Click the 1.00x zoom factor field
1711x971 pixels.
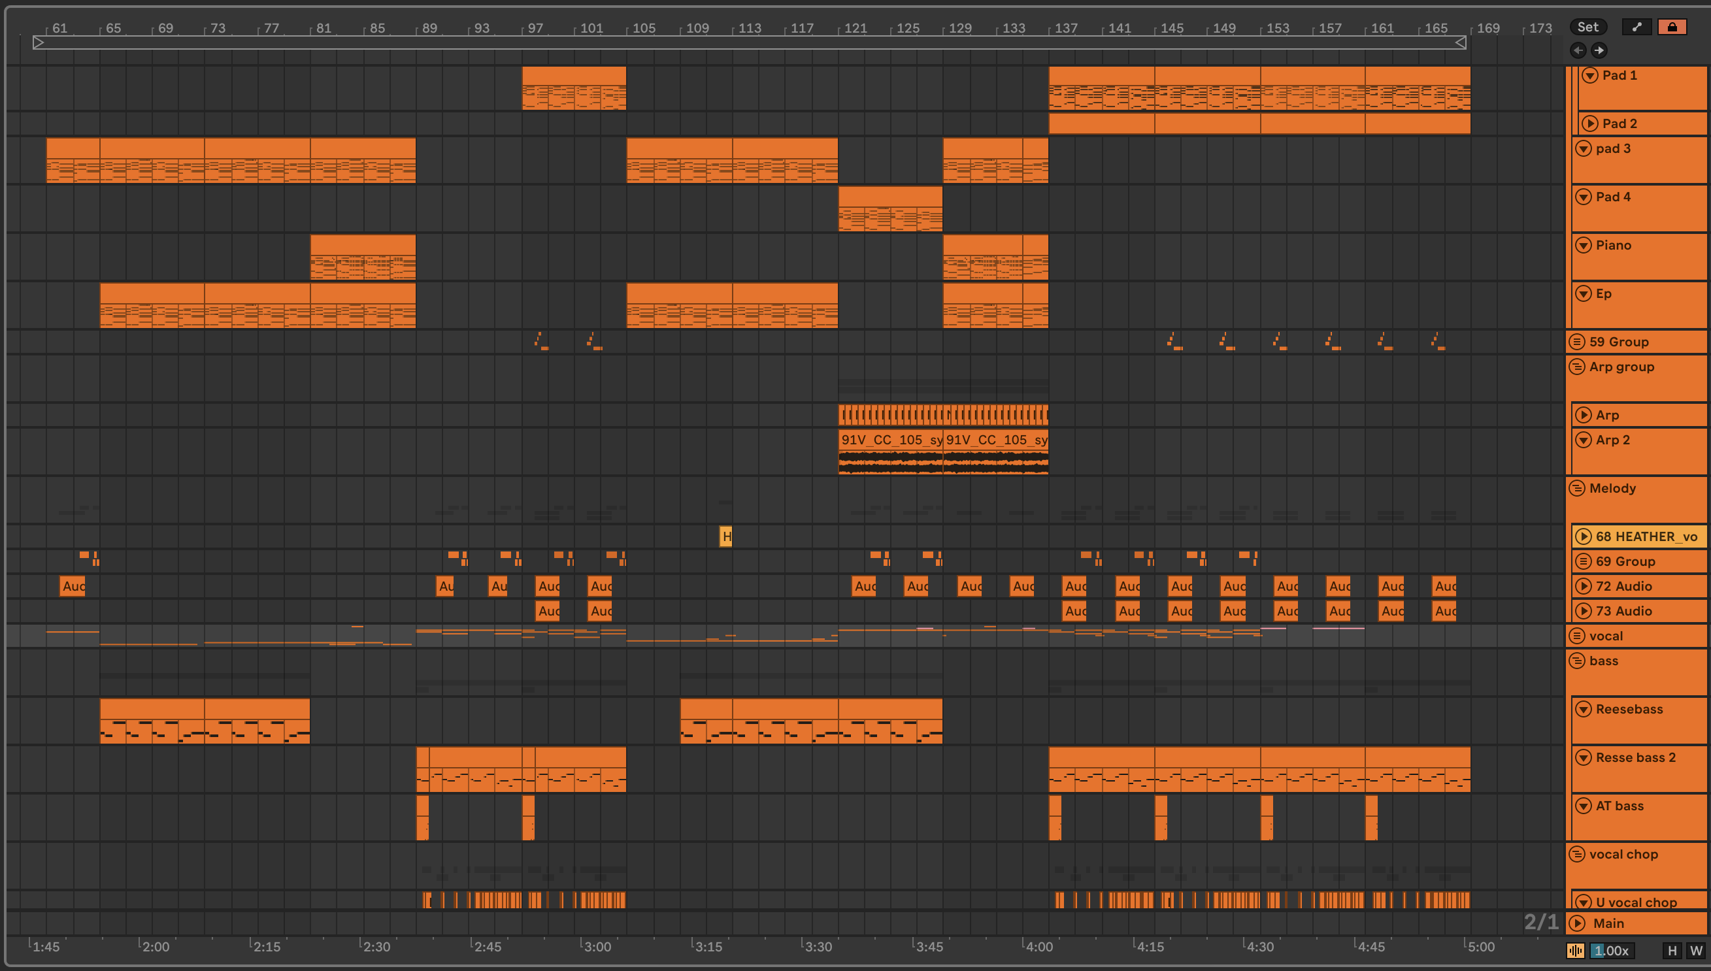point(1611,950)
